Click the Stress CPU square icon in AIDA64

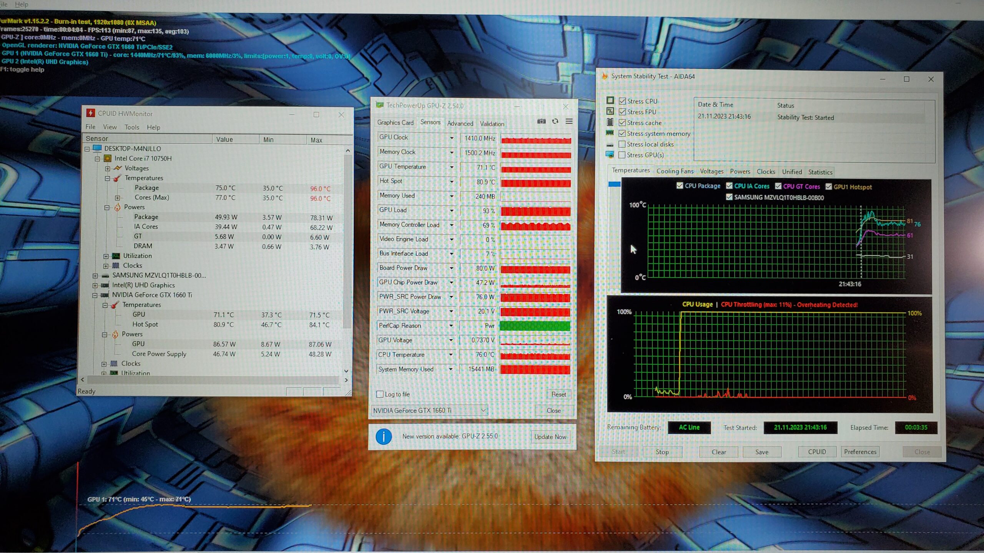(610, 100)
